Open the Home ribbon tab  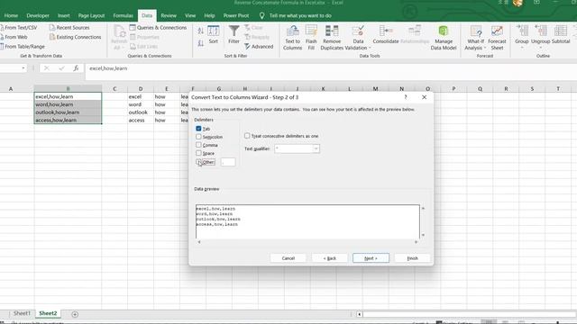(x=11, y=16)
